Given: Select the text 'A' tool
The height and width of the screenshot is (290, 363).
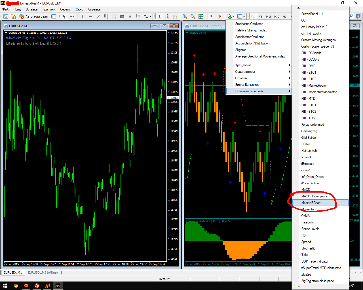Looking at the screenshot, I should [x=130, y=16].
